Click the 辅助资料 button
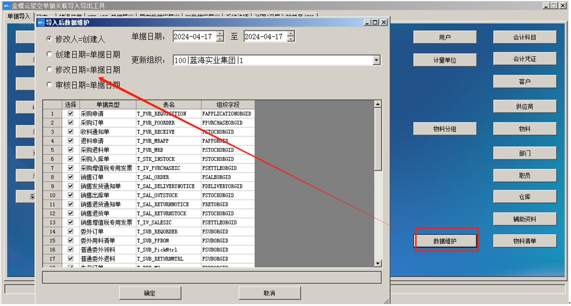 point(525,219)
